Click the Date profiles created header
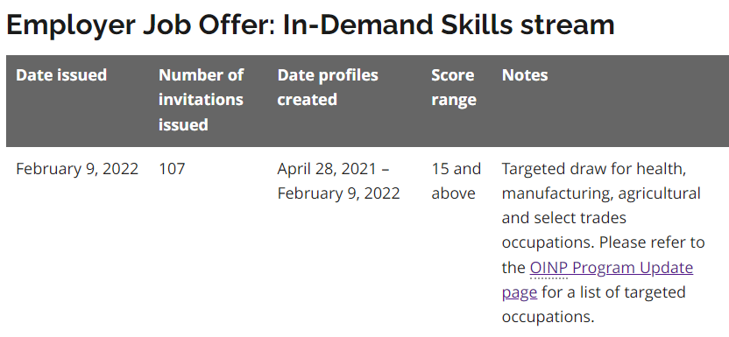 [x=328, y=88]
